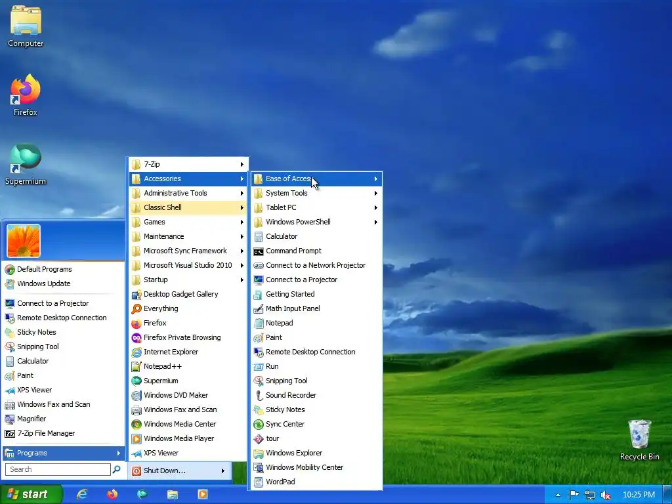Viewport: 672px width, 504px height.
Task: Expand the Shut Down options arrow
Action: pos(223,471)
